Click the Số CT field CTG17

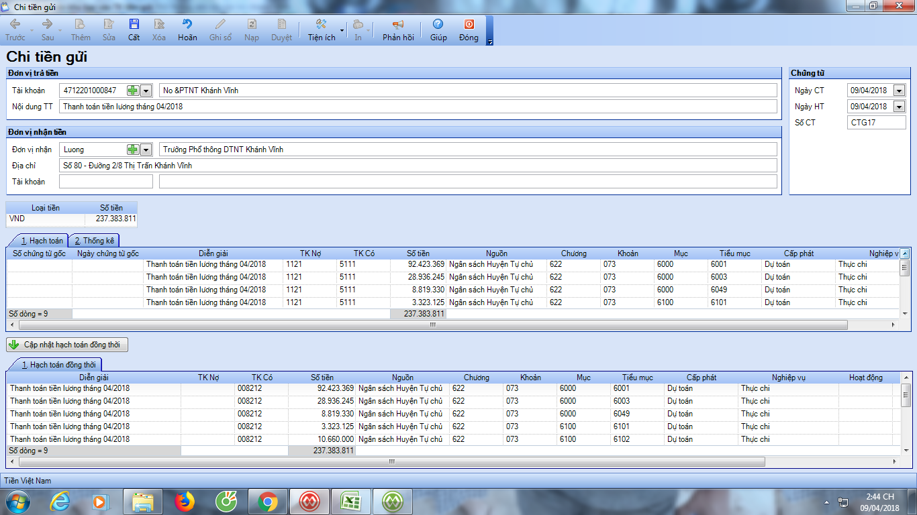coord(876,123)
